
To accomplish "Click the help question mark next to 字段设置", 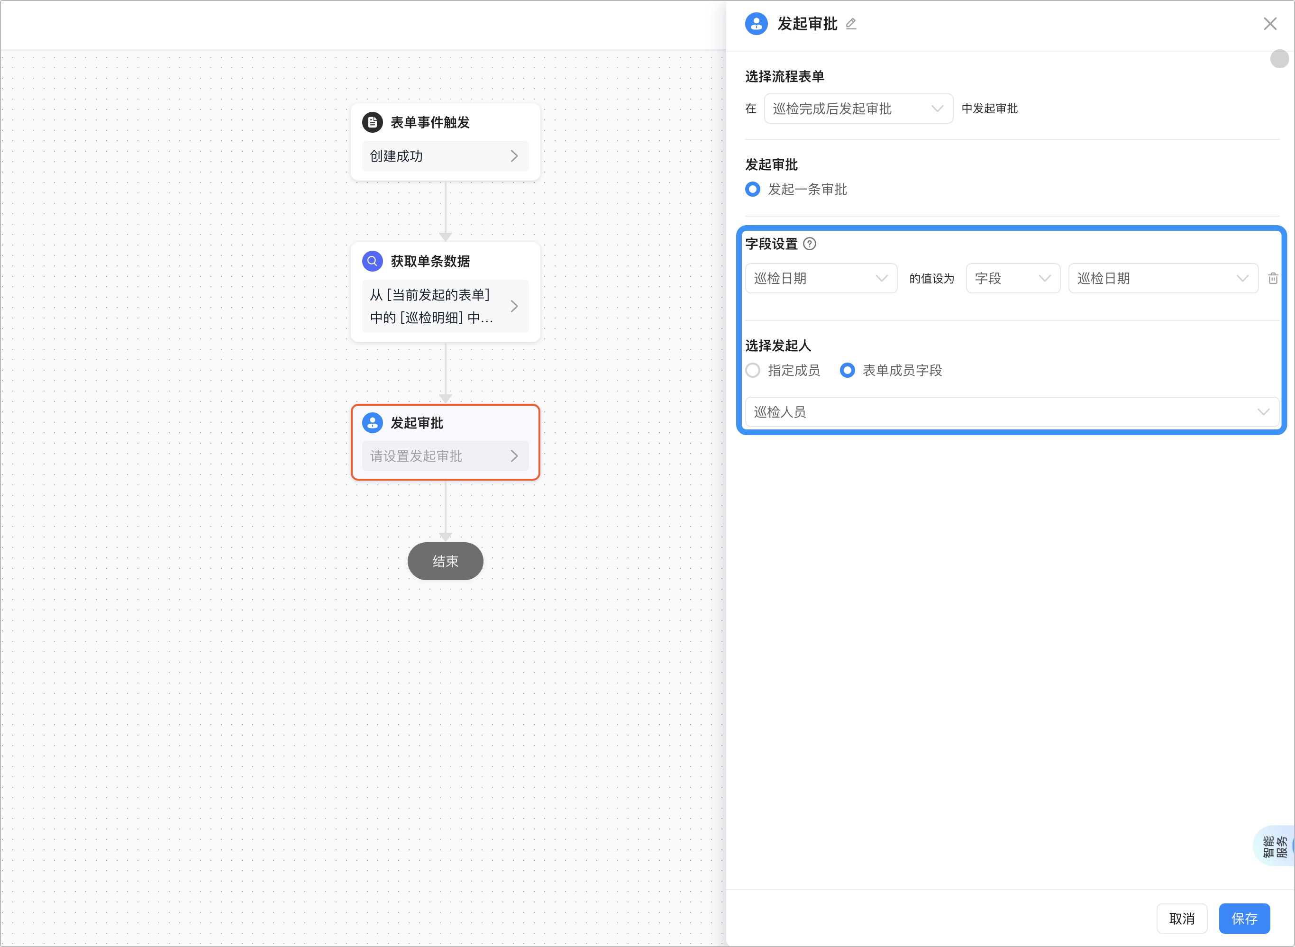I will (810, 244).
